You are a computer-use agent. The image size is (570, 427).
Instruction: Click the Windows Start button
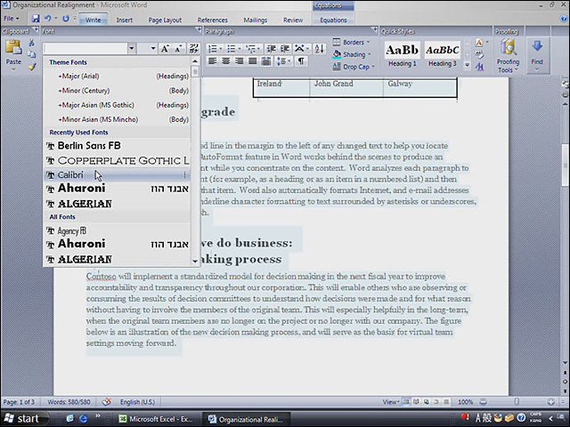tap(22, 419)
